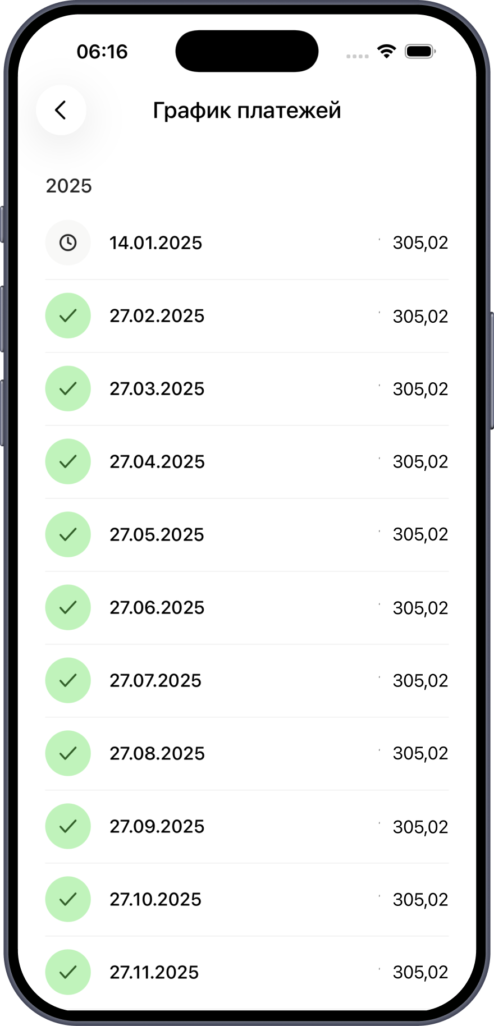This screenshot has height=1026, width=494.
Task: Select the paid checkmark for 27.04.2025
Action: [68, 461]
